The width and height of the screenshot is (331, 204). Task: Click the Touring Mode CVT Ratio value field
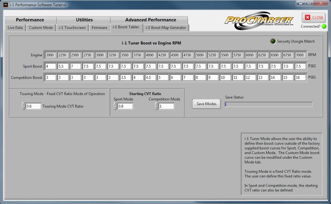[33, 106]
